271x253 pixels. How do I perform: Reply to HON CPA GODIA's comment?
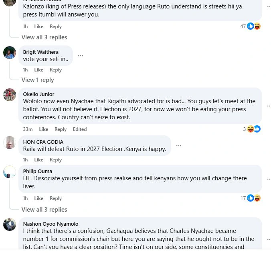tap(56, 160)
